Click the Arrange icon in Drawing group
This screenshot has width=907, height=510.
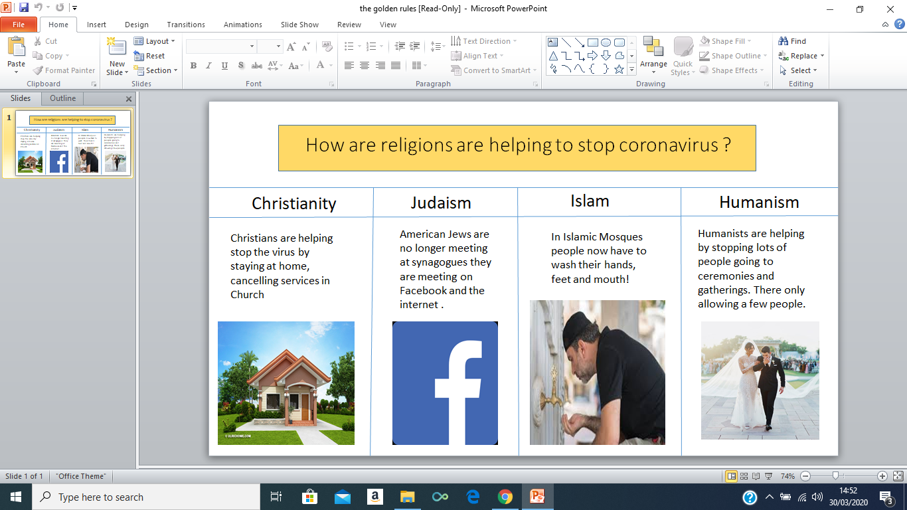click(653, 46)
